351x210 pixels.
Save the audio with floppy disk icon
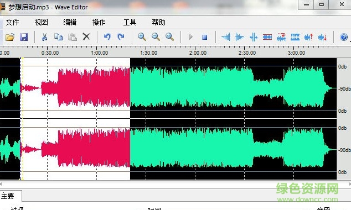click(24, 37)
